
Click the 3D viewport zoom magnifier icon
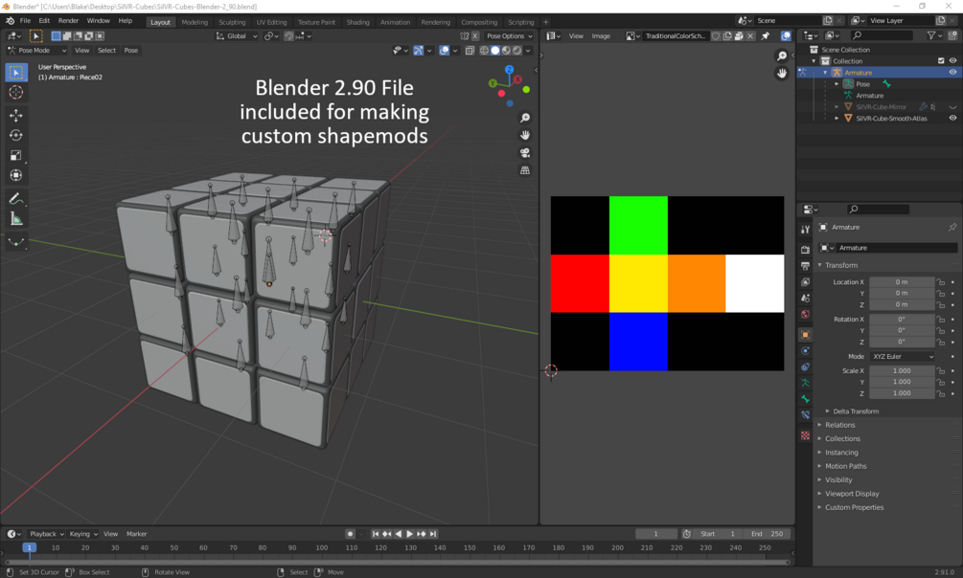[x=525, y=117]
